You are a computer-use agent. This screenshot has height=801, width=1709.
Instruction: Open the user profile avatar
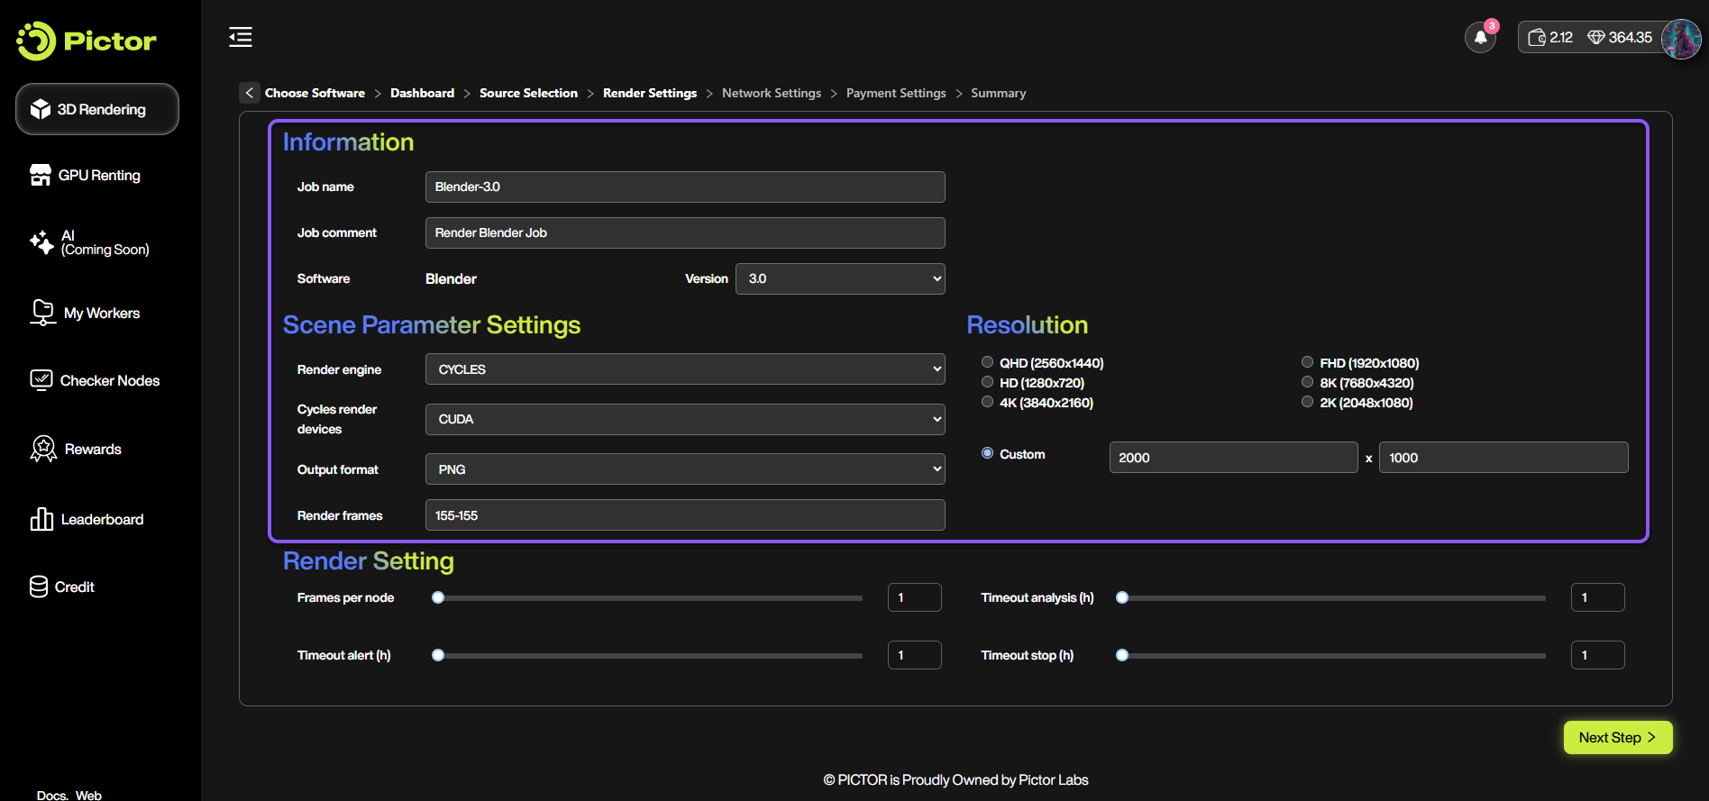(1680, 39)
